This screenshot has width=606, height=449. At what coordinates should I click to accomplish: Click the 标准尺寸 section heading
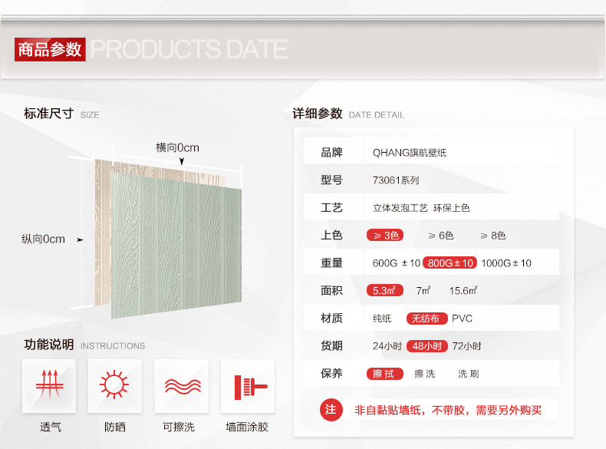(x=48, y=114)
